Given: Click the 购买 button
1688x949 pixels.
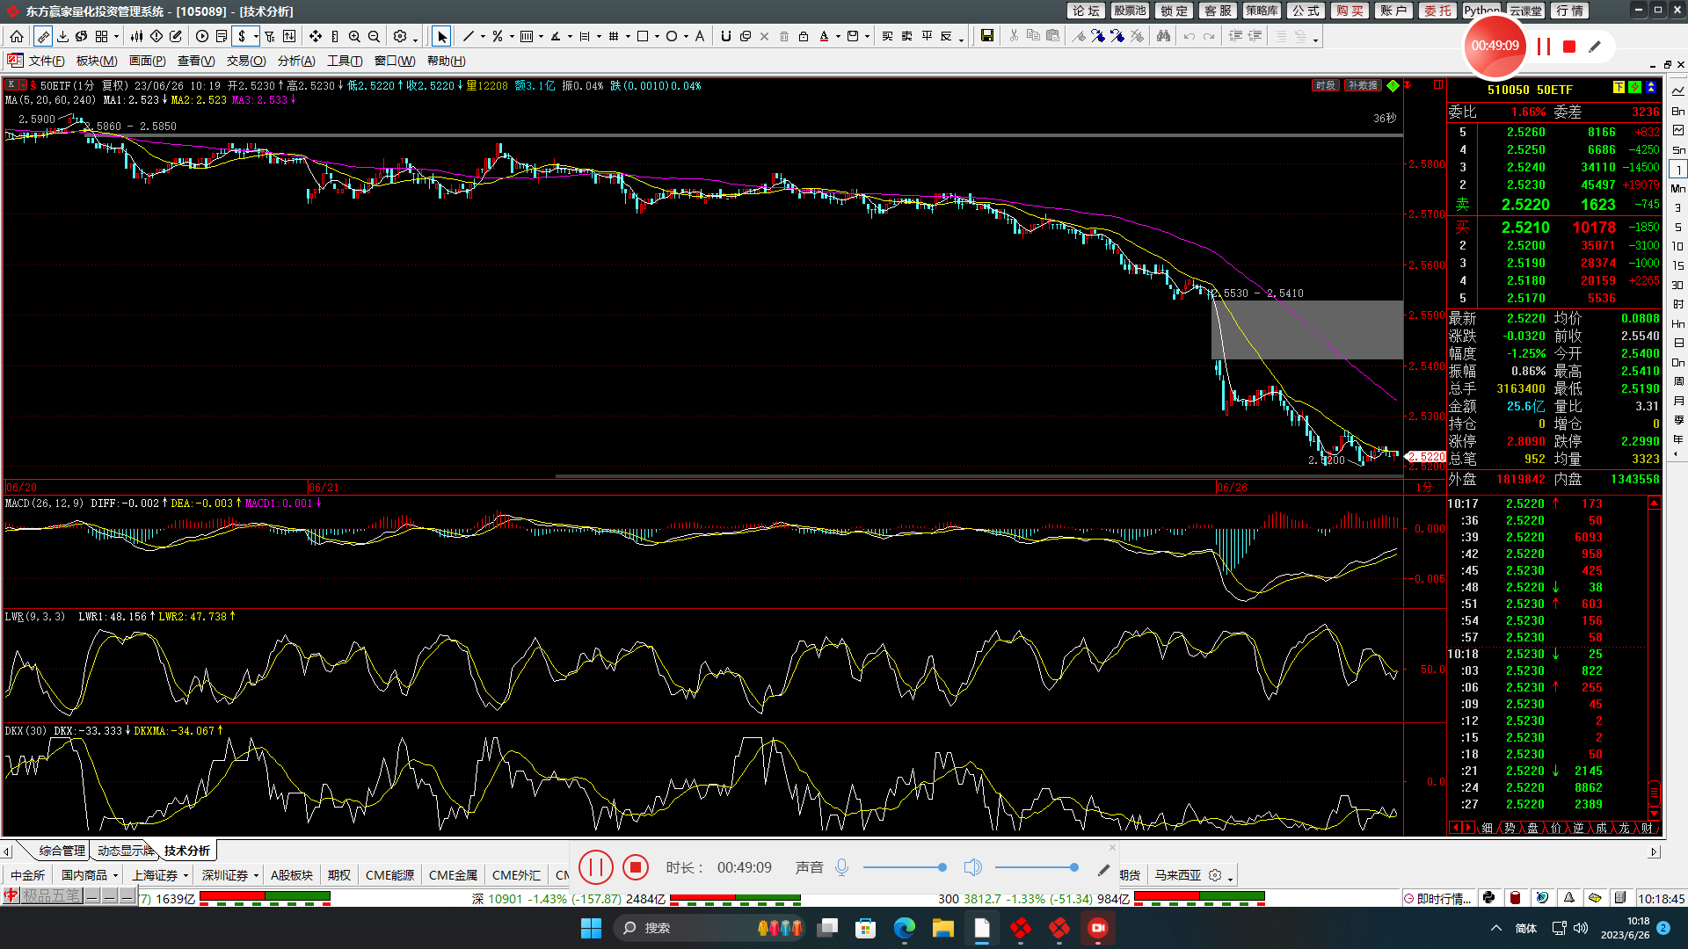Looking at the screenshot, I should coord(1350,11).
